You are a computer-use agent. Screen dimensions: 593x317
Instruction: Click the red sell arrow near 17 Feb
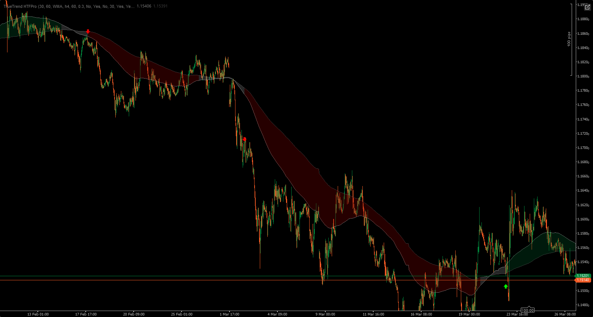point(88,32)
